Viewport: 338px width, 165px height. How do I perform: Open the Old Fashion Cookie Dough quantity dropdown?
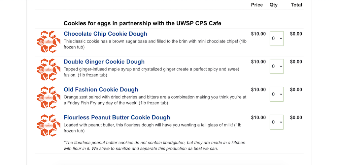(277, 94)
